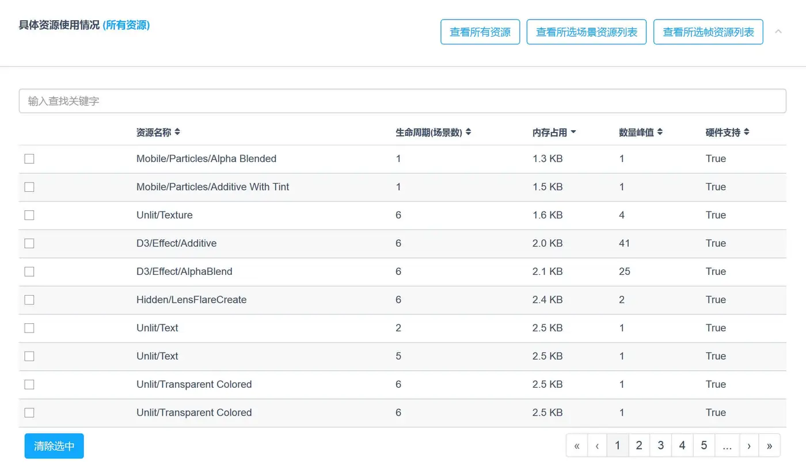
Task: Check the Unlit/Text checkbox with lifecycle 2
Action: click(x=29, y=328)
